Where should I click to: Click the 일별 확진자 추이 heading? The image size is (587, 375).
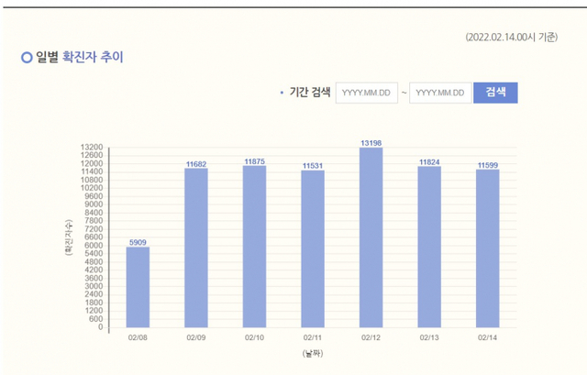point(80,58)
